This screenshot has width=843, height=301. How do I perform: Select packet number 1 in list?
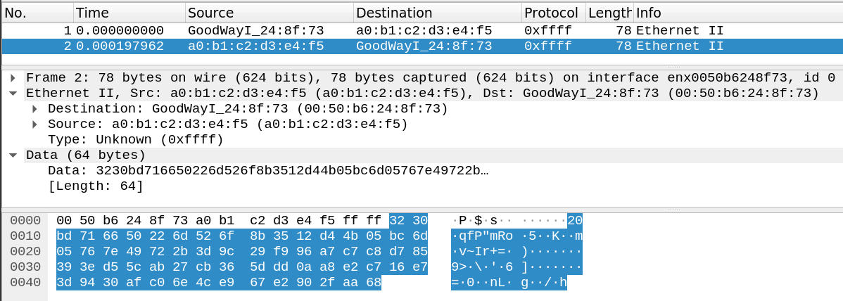coord(421,31)
